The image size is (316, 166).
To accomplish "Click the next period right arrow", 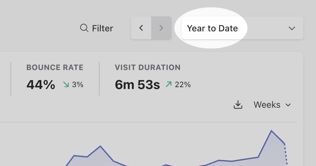I will (161, 28).
